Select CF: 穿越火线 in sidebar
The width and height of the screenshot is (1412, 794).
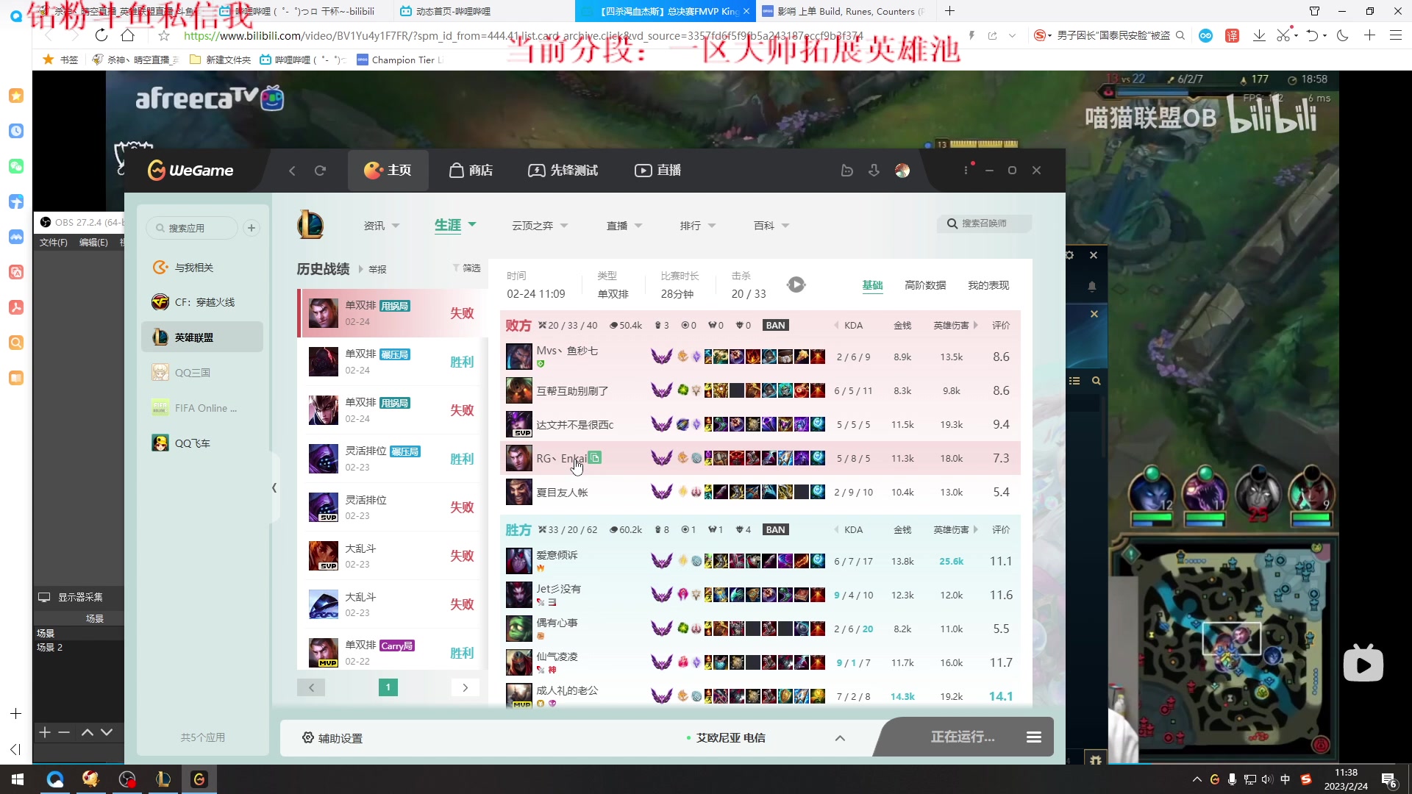click(x=202, y=302)
